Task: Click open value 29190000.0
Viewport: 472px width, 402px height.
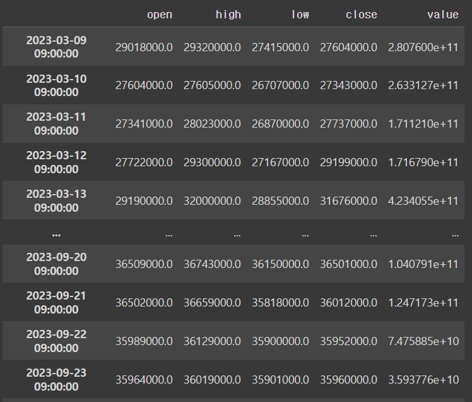Action: (144, 201)
